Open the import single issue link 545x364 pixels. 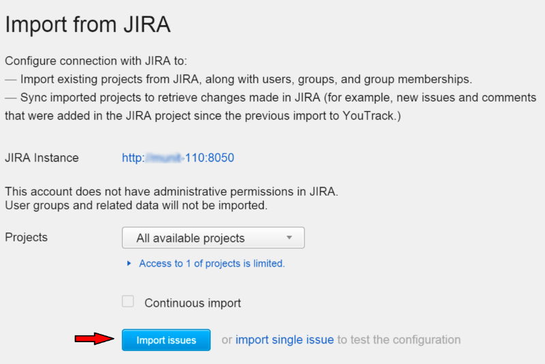tap(284, 339)
